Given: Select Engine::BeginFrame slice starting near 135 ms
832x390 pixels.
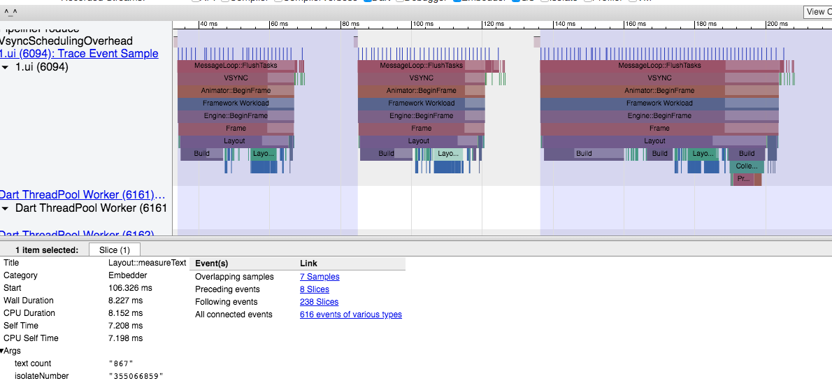Looking at the screenshot, I should 659,116.
